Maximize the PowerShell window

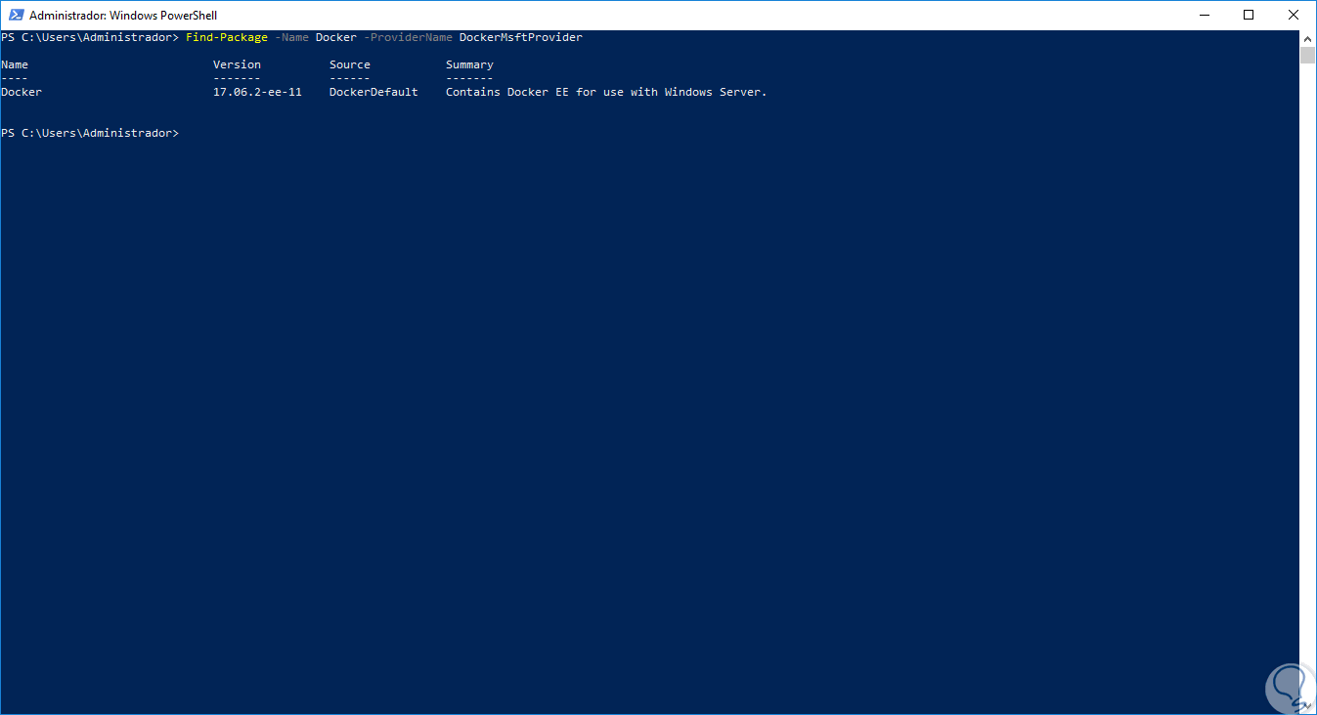[x=1249, y=15]
